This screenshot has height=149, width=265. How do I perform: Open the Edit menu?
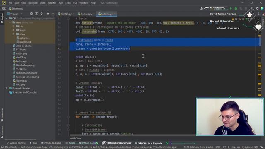point(17,3)
